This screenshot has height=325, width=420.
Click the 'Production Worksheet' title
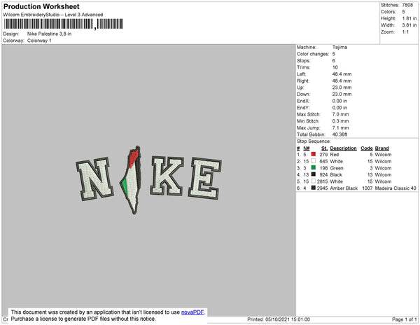41,6
